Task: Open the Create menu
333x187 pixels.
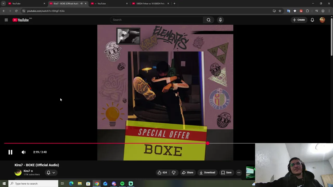Action: (x=299, y=20)
